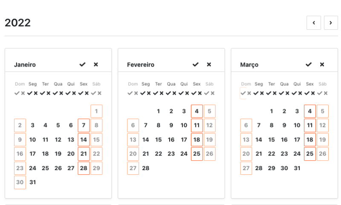Image resolution: width=341 pixels, height=205 pixels.
Task: Select day 31 in Janeiro
Action: pyautogui.click(x=32, y=182)
